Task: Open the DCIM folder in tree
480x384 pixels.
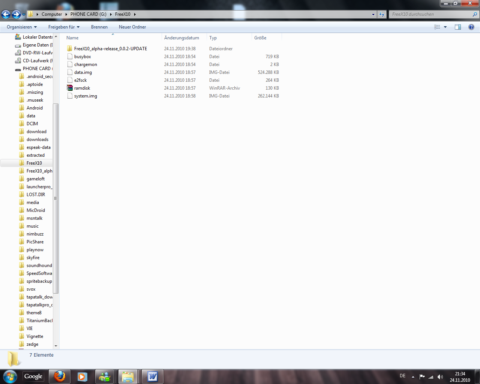Action: point(28,124)
